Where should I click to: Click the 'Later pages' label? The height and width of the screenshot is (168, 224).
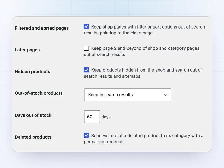27,50
